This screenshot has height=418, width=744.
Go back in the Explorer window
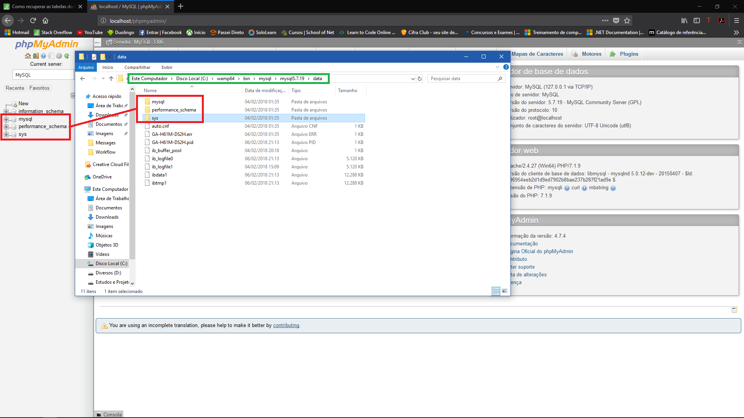tap(83, 79)
